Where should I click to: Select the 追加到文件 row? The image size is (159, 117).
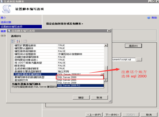(36, 80)
